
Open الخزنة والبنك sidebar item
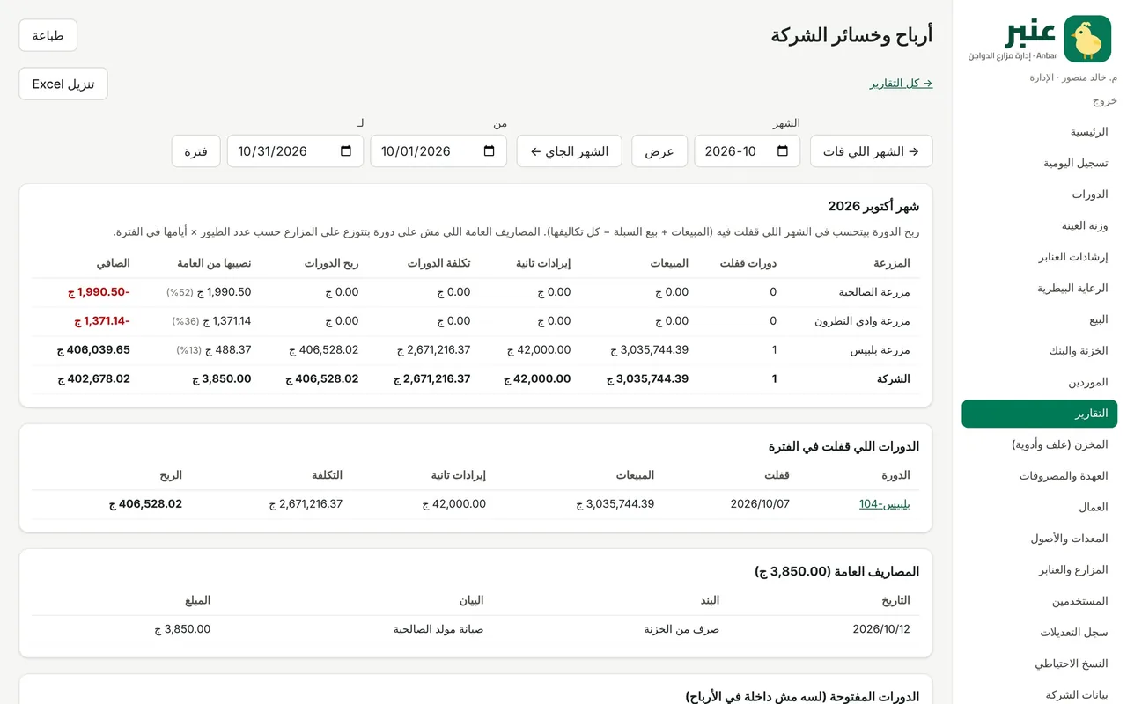[x=1039, y=350]
